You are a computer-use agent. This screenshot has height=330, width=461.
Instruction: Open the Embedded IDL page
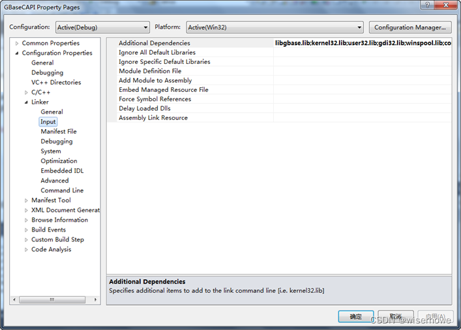[x=62, y=171]
